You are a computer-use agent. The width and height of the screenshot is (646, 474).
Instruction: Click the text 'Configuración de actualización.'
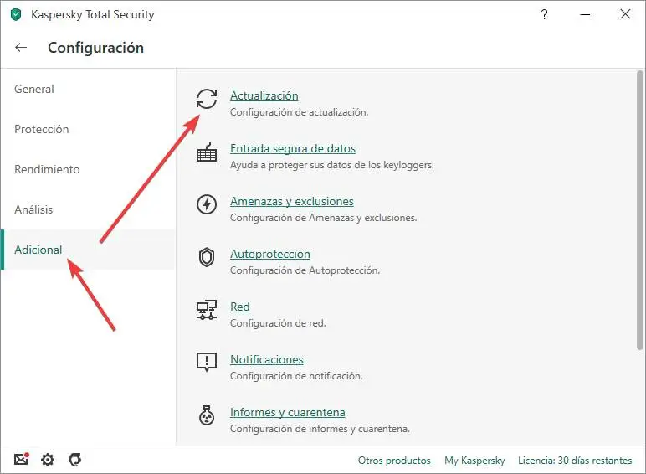click(299, 112)
